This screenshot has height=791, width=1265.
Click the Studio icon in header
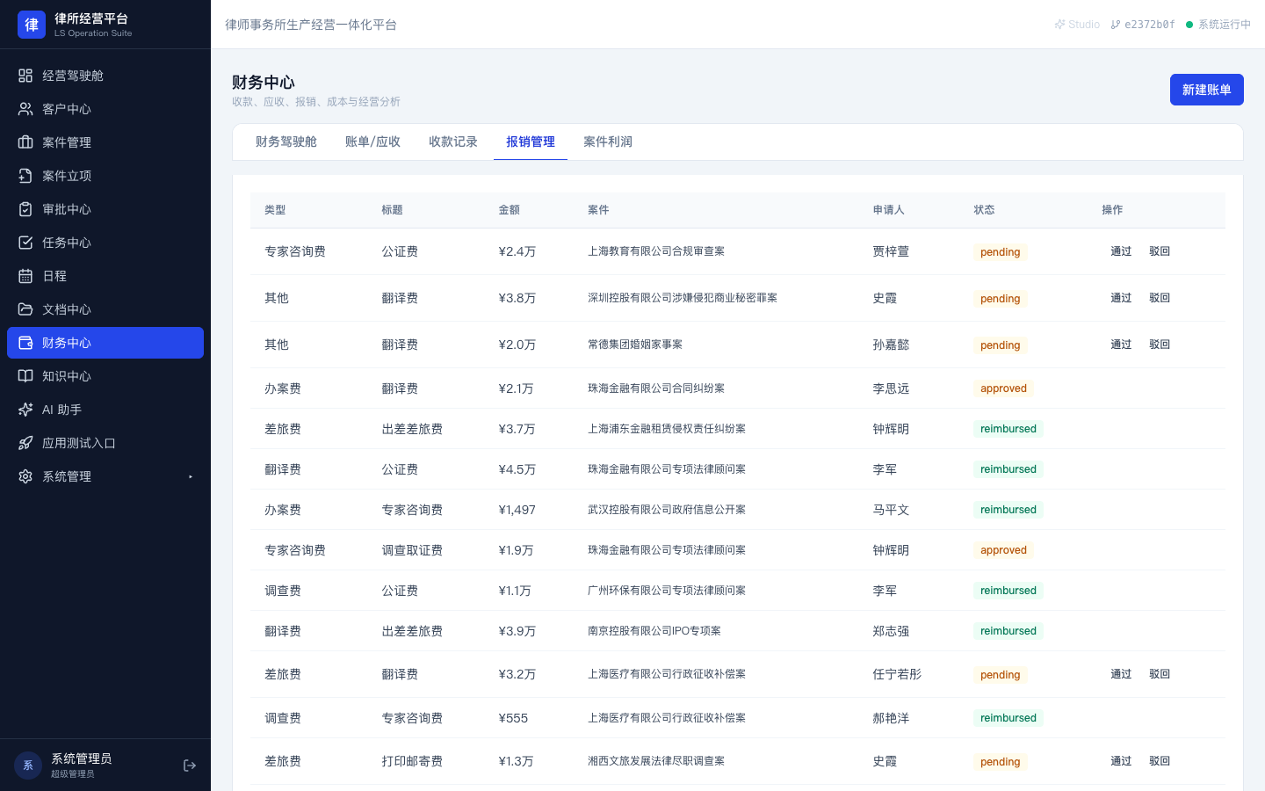1059,25
